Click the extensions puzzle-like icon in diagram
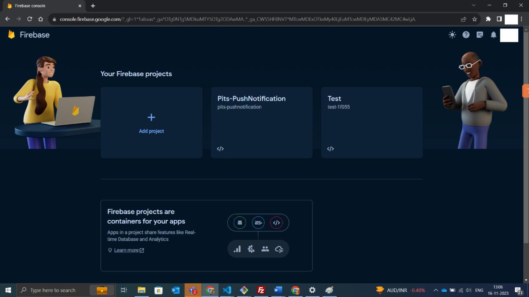The image size is (529, 297). click(251, 249)
